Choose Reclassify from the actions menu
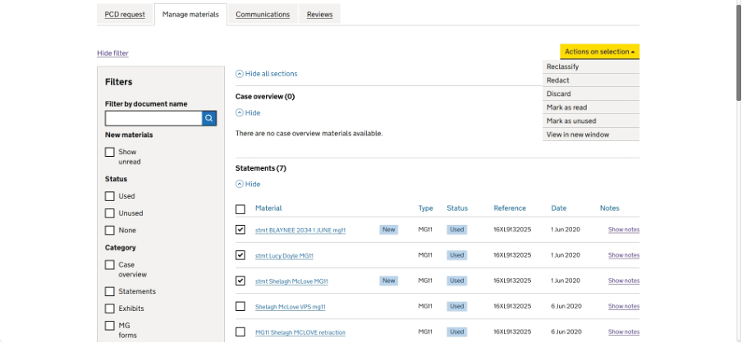Screen dimensions: 742x343 (x=591, y=66)
